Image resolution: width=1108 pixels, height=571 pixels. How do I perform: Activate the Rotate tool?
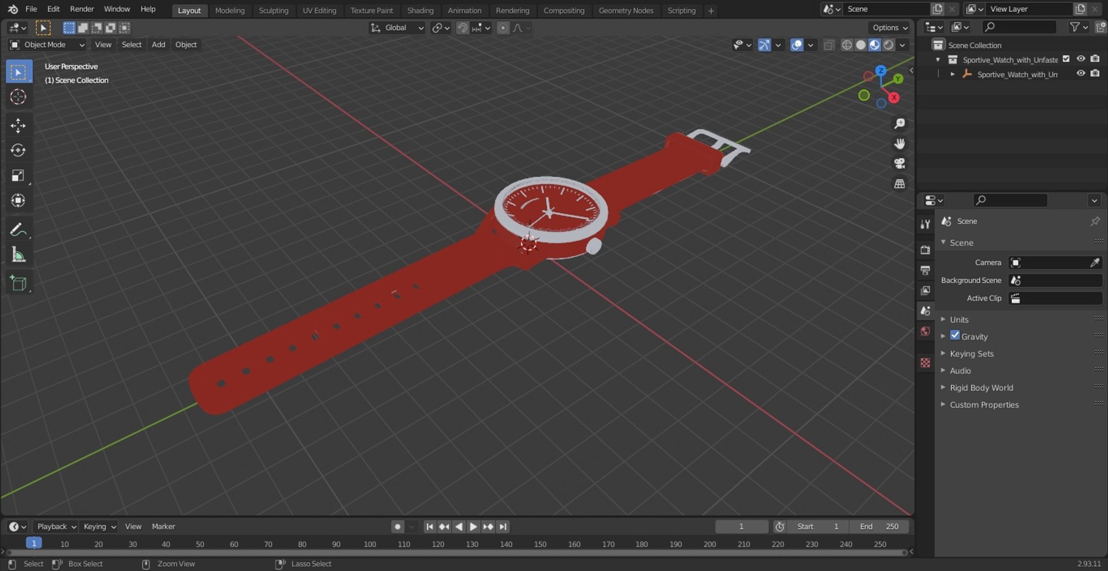(18, 150)
